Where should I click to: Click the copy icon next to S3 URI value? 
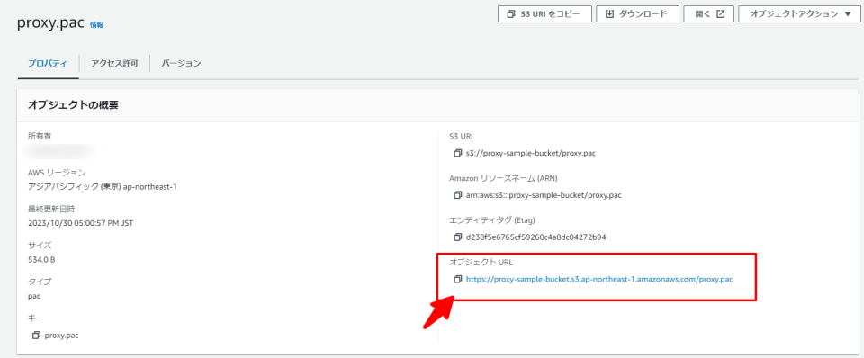pyautogui.click(x=457, y=153)
